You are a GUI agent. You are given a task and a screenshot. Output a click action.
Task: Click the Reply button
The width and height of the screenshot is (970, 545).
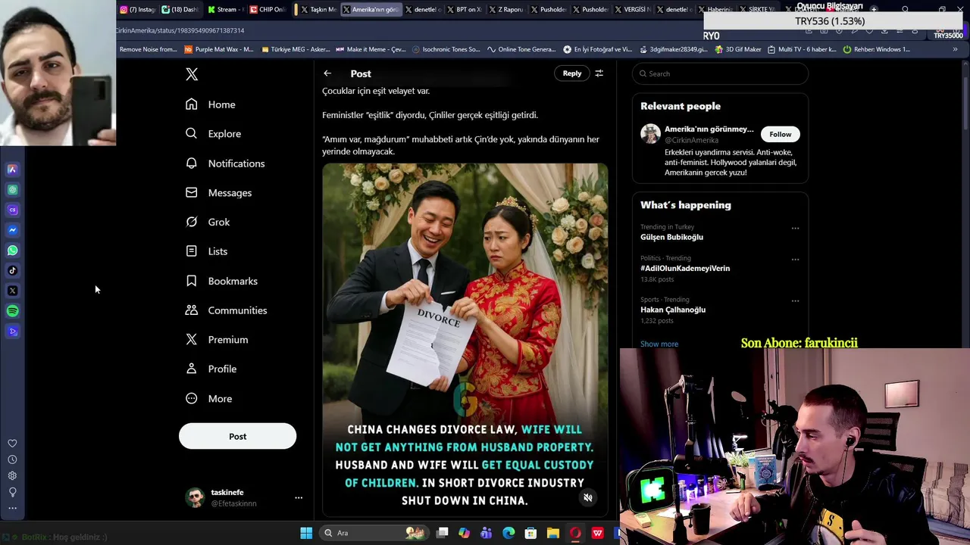click(572, 73)
